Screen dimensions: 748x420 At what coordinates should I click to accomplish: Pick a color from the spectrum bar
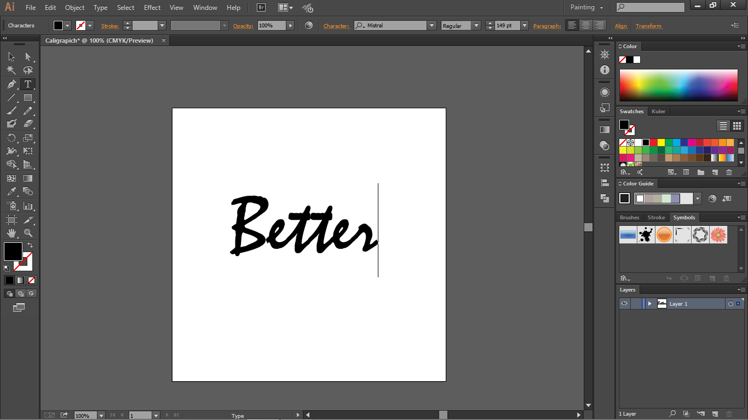(678, 85)
